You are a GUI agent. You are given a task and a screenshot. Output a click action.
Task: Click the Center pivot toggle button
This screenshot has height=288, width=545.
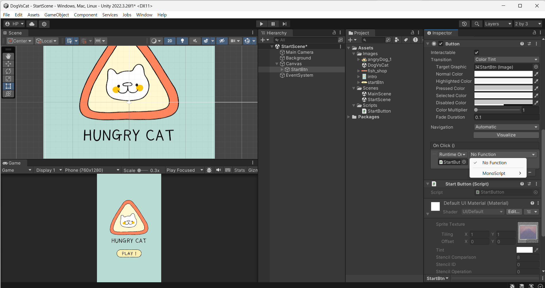(20, 41)
